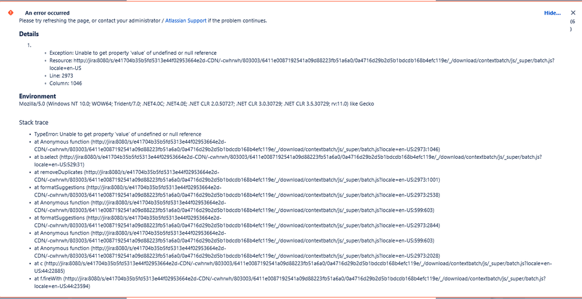The height and width of the screenshot is (299, 582).
Task: Click the 'at c' stack trace entry
Action: click(293, 267)
